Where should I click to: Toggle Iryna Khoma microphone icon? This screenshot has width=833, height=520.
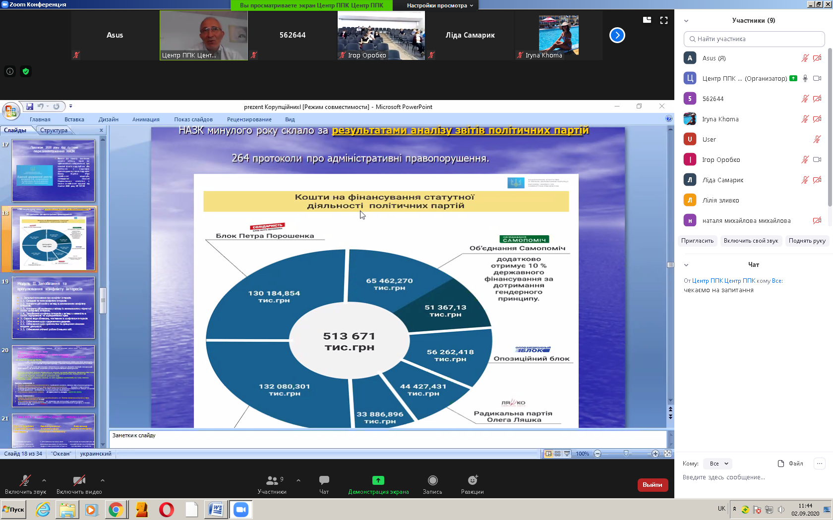click(805, 119)
